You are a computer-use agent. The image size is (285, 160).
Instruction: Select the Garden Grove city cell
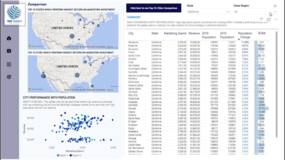tap(135, 151)
